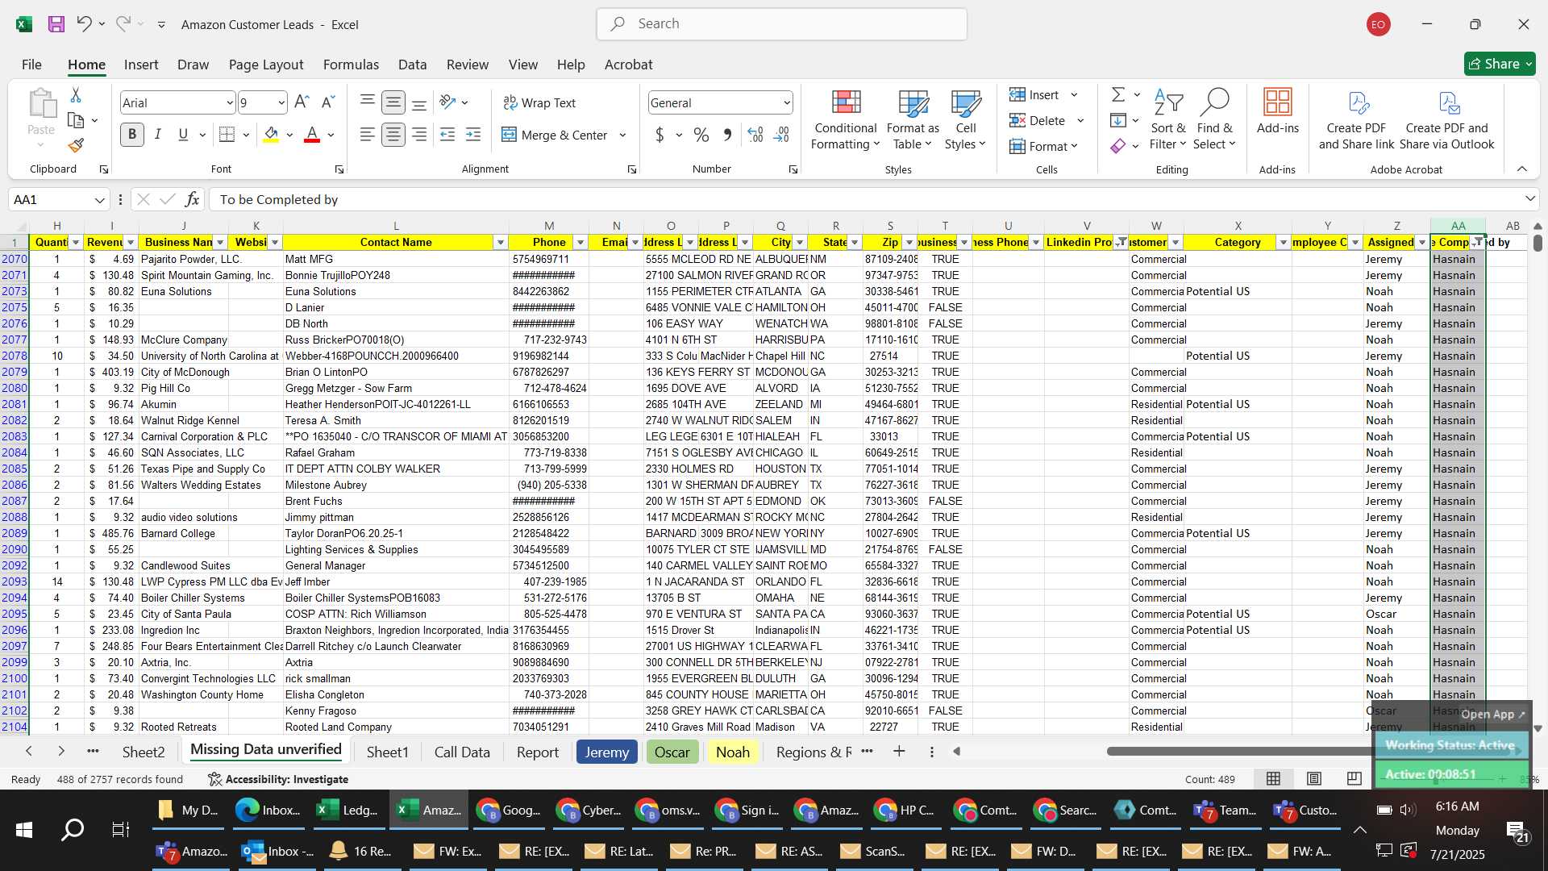Open the State column filter dropdown
This screenshot has height=871, width=1548.
(x=855, y=243)
